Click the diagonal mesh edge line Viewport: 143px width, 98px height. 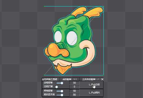[74, 41]
